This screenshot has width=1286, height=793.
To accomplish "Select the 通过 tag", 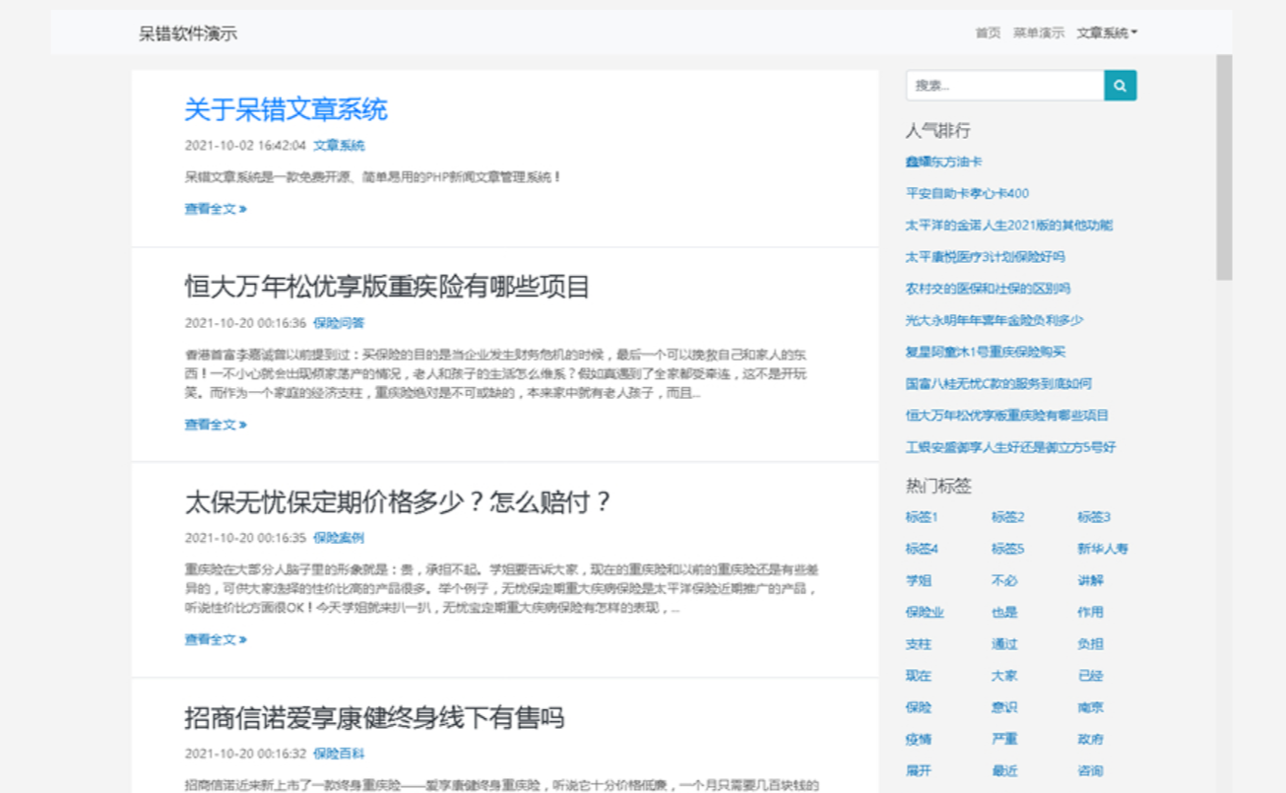I will click(x=1004, y=644).
